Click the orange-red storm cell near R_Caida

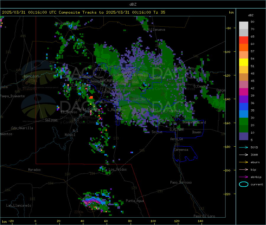tap(91, 97)
